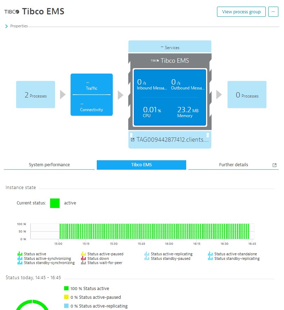This screenshot has width=284, height=310.
Task: Toggle Status active-standalone series in chart legend
Action: point(232,254)
